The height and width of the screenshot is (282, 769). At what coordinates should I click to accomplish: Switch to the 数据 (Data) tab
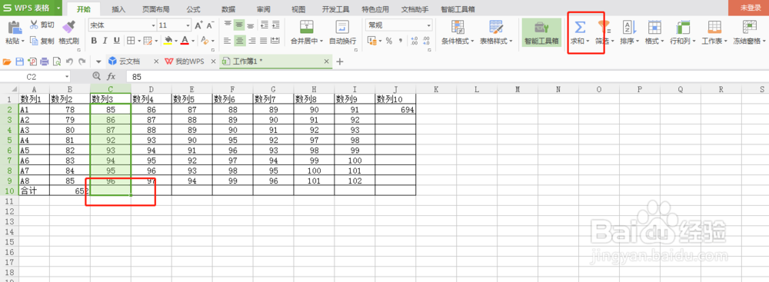[x=228, y=9]
